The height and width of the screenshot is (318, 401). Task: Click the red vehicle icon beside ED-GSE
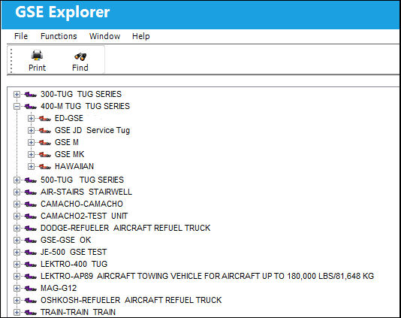[45, 119]
